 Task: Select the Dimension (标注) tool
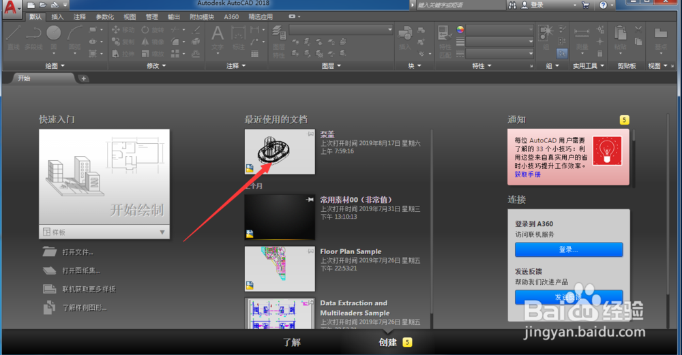click(238, 38)
